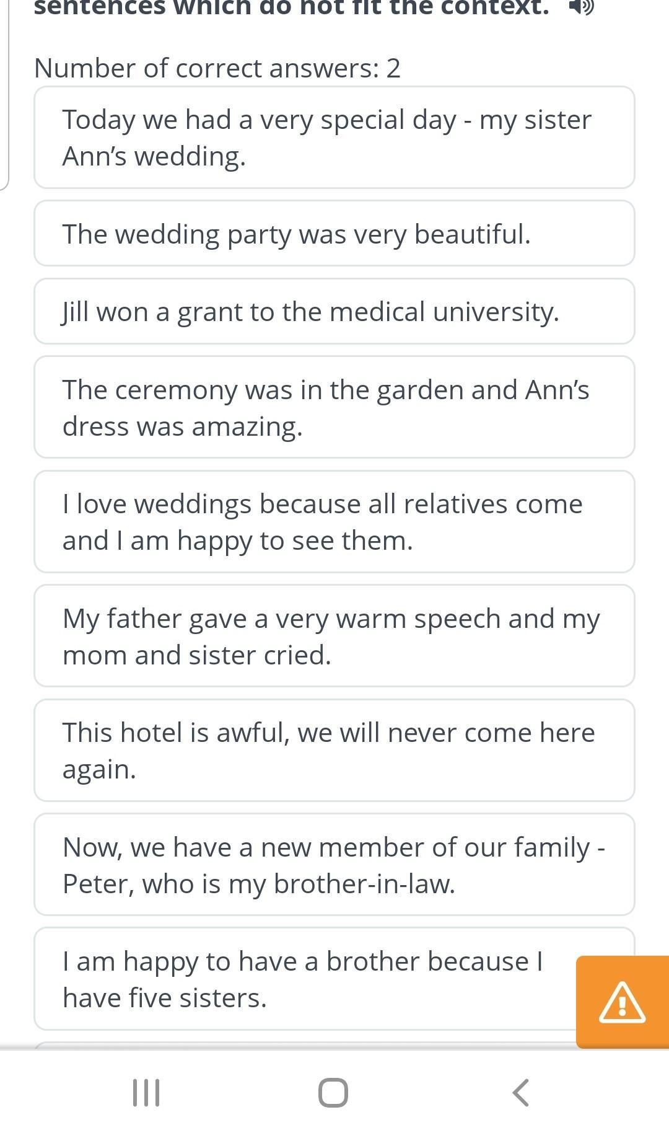Select 'Now, we have a new member' option
The image size is (669, 1138).
click(x=334, y=865)
